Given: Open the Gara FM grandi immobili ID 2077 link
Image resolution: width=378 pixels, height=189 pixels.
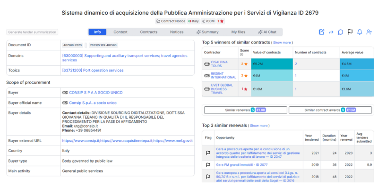Looking at the screenshot, I should (x=242, y=165).
